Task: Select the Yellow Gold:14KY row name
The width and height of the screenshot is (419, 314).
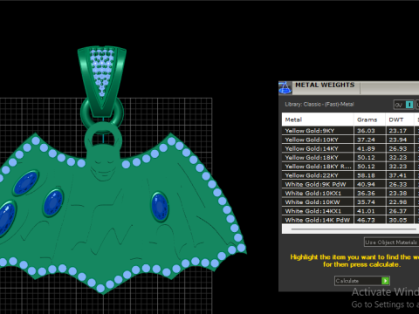Action: [312, 149]
